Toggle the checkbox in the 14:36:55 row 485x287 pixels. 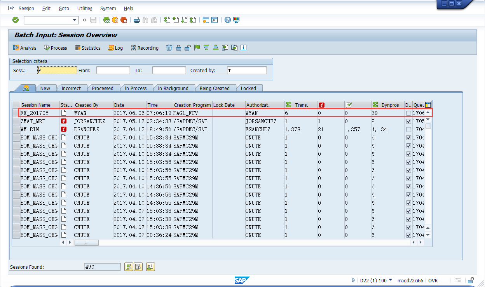click(408, 203)
